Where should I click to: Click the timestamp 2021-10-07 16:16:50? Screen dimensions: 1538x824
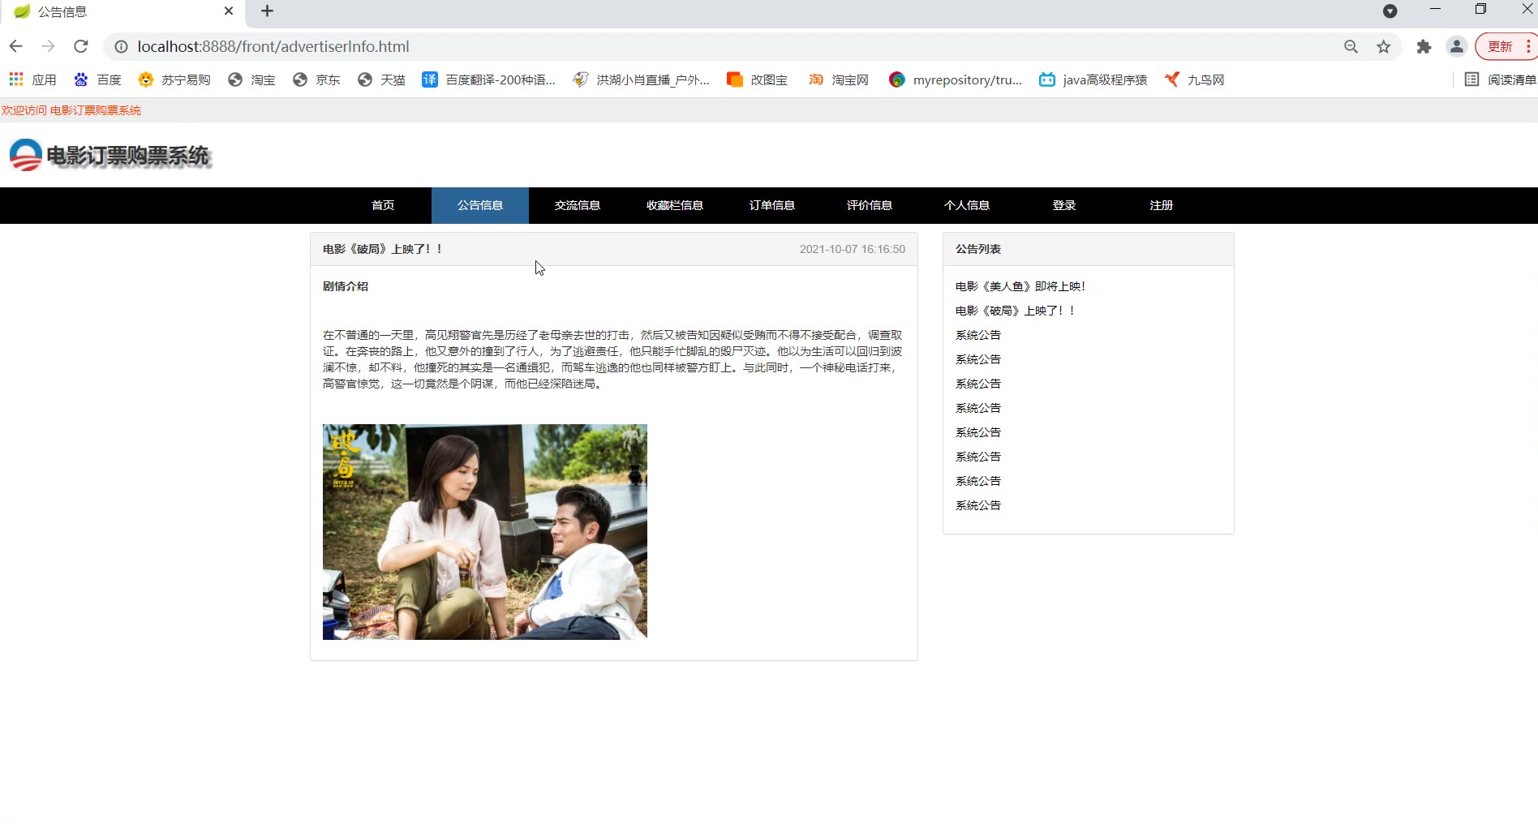point(853,249)
